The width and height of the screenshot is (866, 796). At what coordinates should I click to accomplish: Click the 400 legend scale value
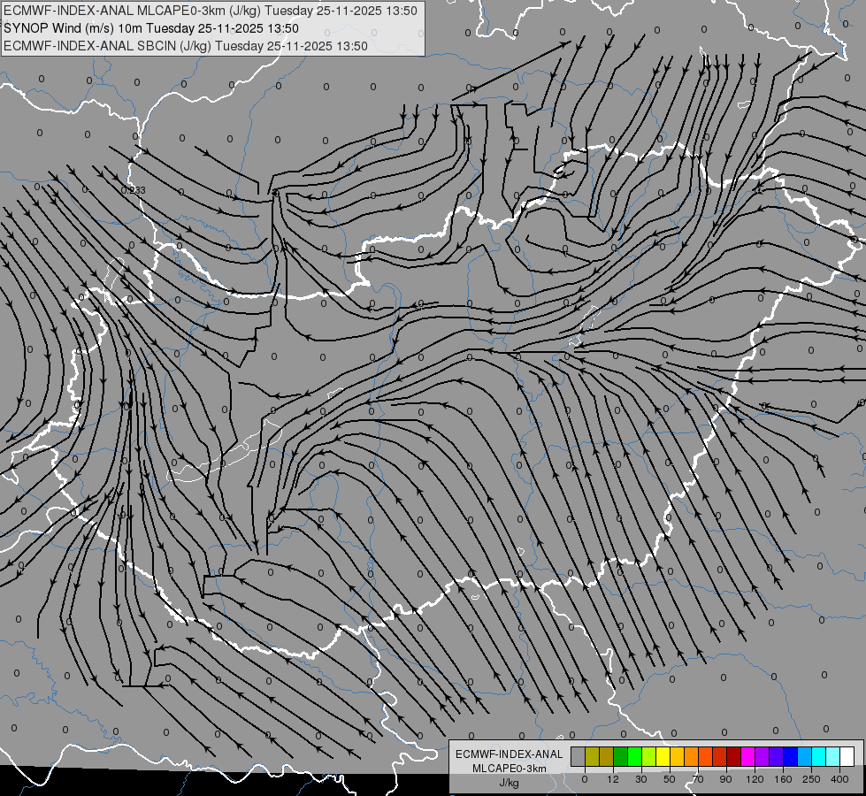click(839, 779)
